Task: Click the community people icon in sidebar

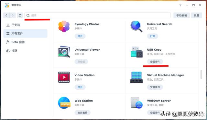Action: [x=8, y=51]
